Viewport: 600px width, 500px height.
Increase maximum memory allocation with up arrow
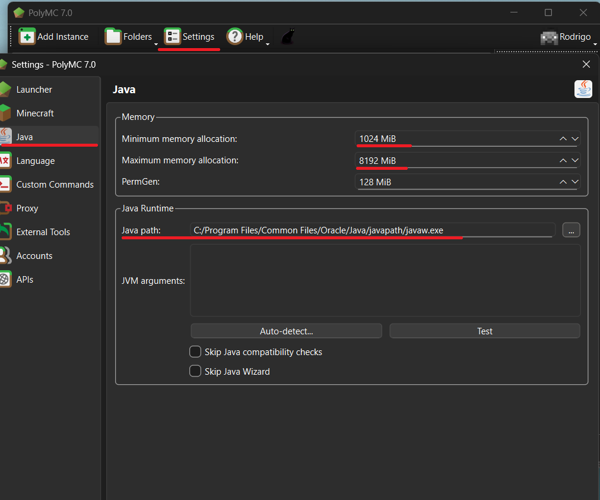click(563, 160)
